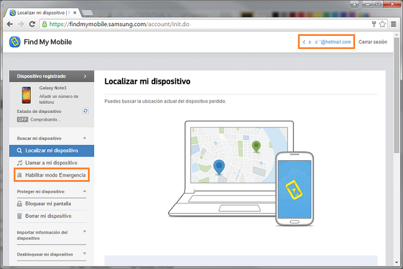
Task: Open the Chrome hamburger menu
Action: [393, 24]
